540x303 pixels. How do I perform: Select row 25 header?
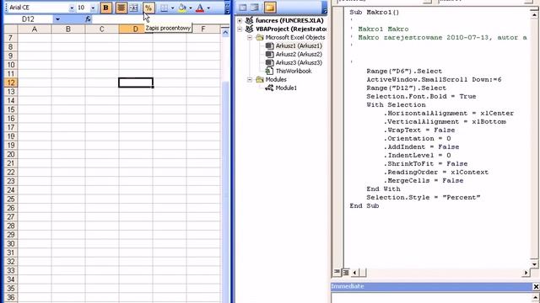click(11, 199)
